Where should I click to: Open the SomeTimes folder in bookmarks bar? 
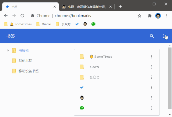(x=21, y=24)
